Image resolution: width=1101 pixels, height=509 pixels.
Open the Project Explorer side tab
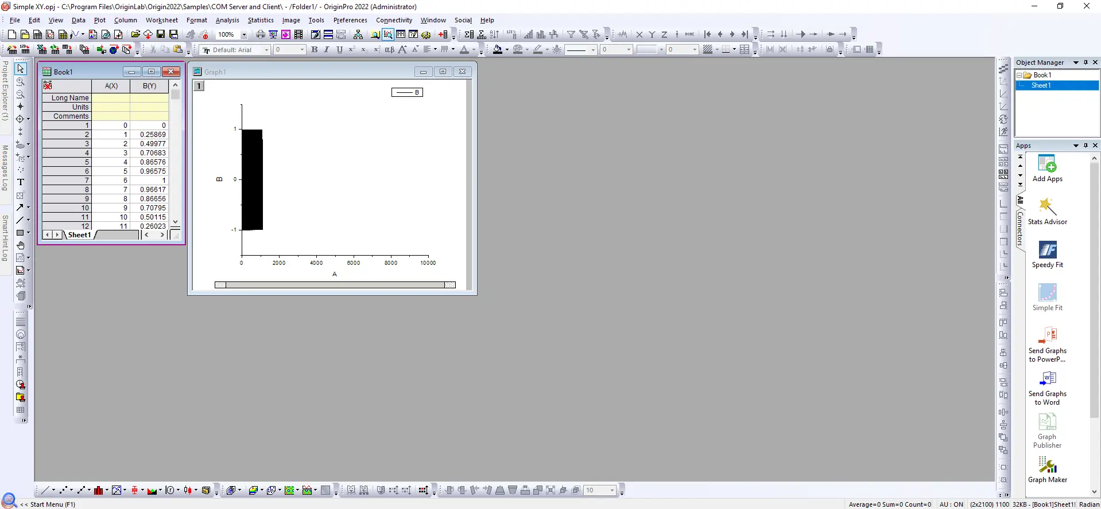coord(5,91)
